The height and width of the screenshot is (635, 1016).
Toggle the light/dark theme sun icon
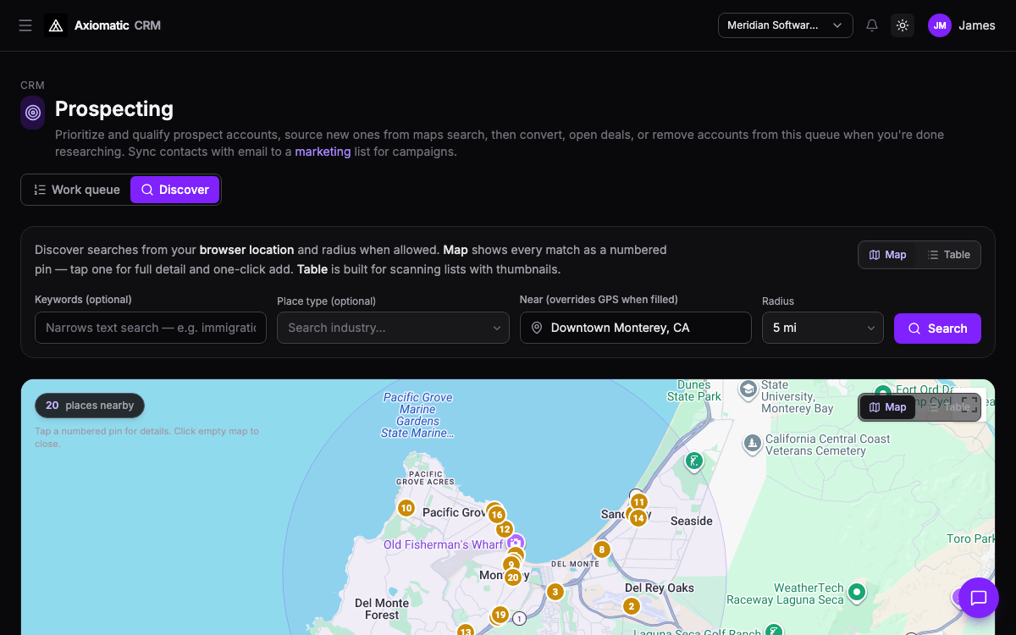(x=903, y=25)
